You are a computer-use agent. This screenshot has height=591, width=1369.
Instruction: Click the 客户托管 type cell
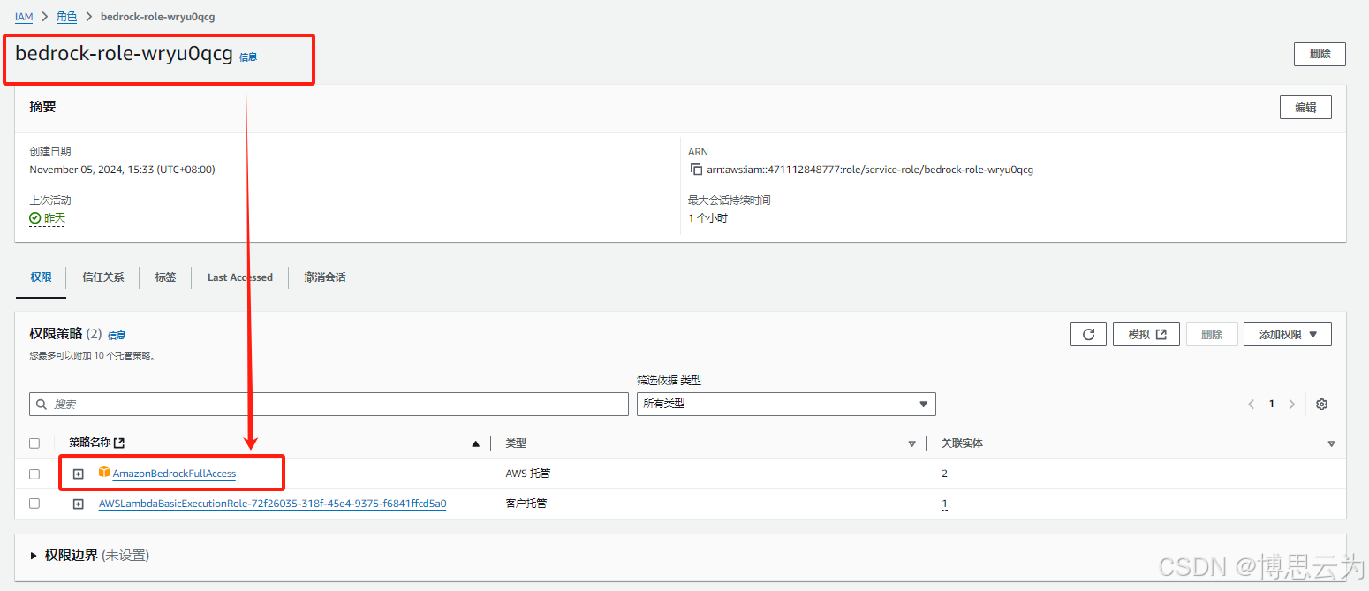(x=526, y=504)
